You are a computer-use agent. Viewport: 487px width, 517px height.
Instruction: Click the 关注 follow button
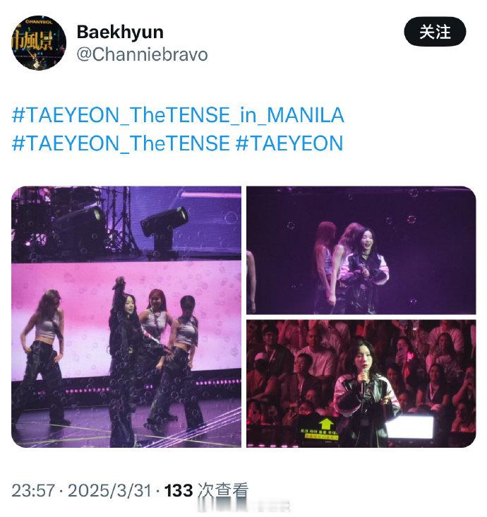tap(435, 32)
